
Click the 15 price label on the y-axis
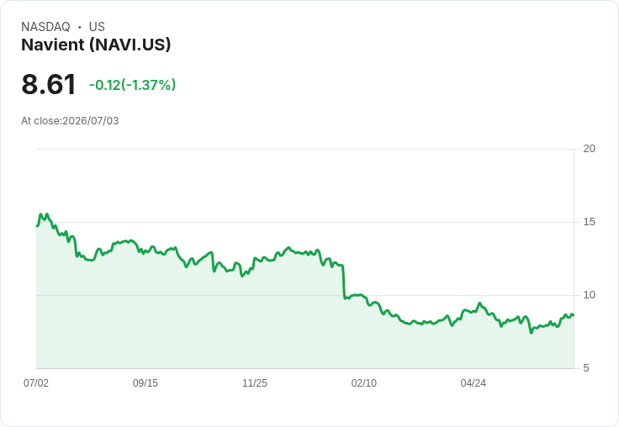tap(590, 222)
